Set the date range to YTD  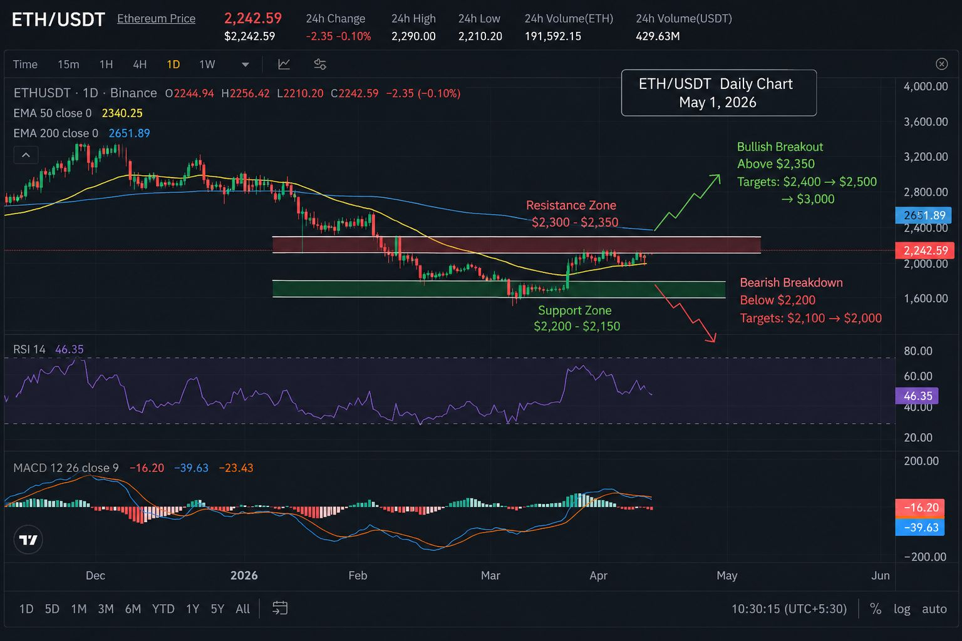(163, 608)
